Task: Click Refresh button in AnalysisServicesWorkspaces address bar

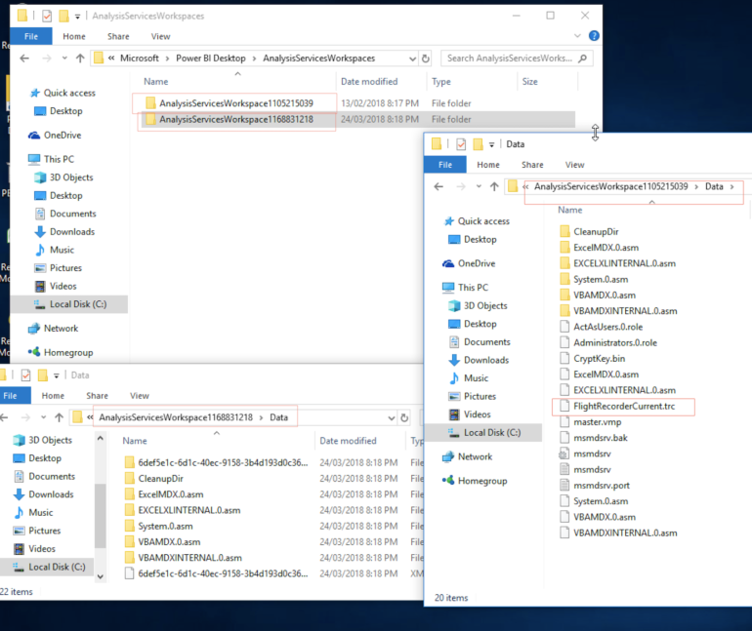Action: [x=426, y=59]
